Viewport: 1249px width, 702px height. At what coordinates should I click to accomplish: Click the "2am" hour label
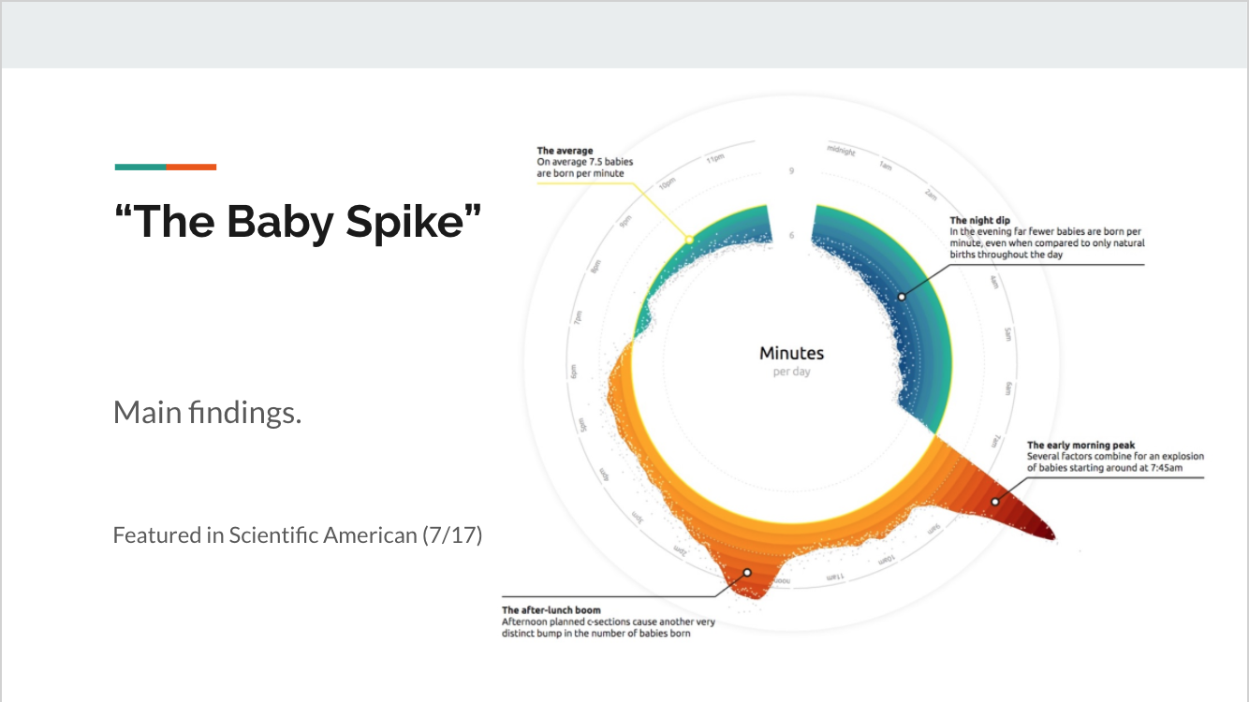pos(931,195)
